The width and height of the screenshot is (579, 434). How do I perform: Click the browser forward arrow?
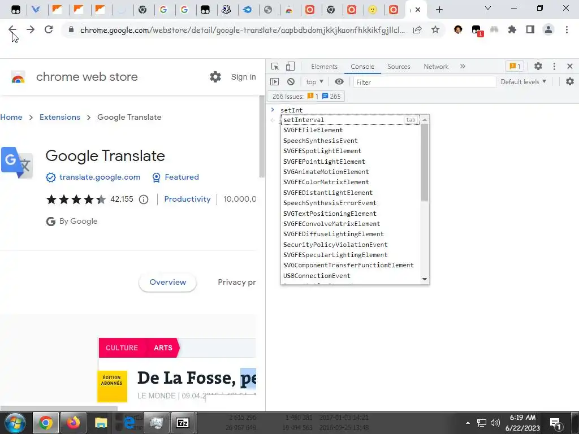31,29
